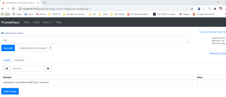Open the News bookmark
Image resolution: width=226 pixels, height=97 pixels.
tap(29, 14)
